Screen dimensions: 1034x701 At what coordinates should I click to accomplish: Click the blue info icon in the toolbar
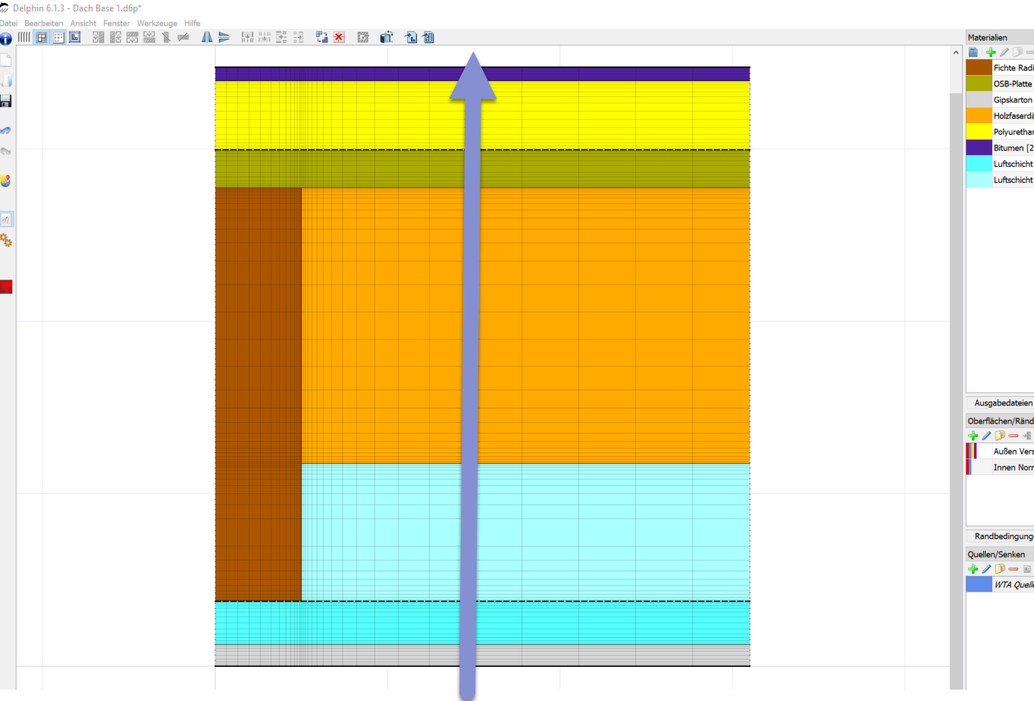(x=6, y=39)
